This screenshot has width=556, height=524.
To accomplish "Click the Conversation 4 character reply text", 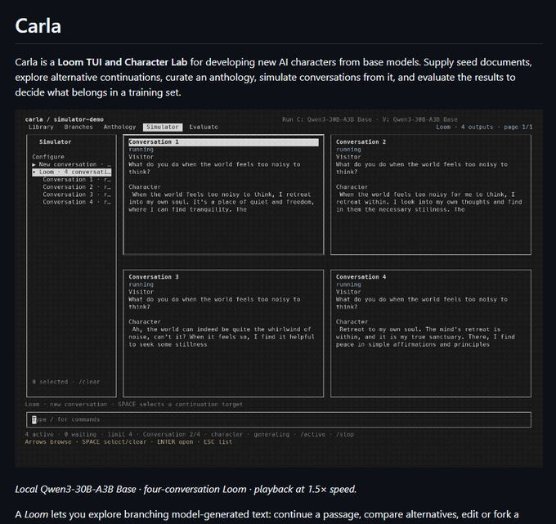I will tap(425, 337).
